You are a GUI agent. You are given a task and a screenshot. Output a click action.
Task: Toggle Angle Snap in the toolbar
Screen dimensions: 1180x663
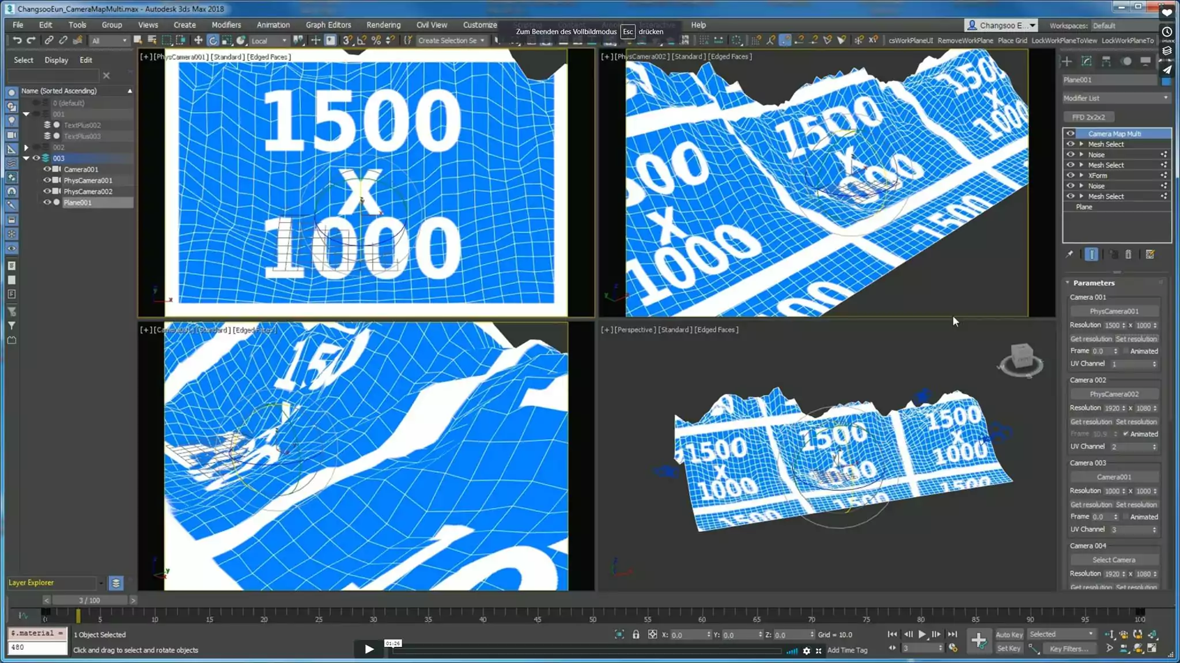click(x=361, y=40)
